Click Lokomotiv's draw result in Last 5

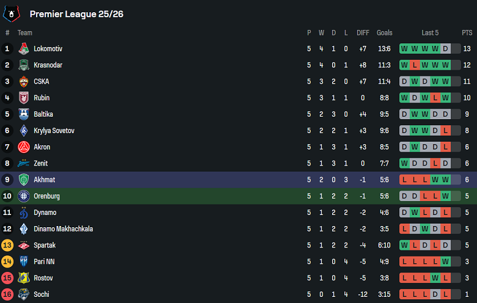coord(446,49)
